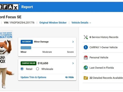Click the striped Minor damage severity bar

tap(26, 48)
